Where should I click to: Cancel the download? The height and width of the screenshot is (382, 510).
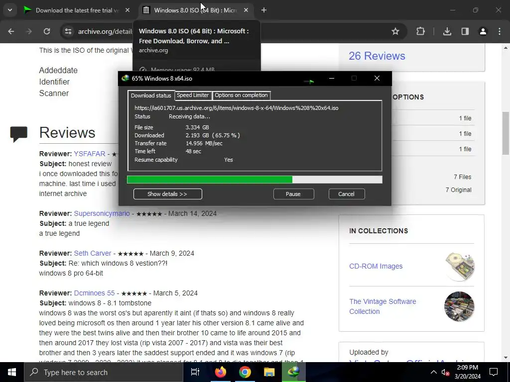pyautogui.click(x=347, y=194)
